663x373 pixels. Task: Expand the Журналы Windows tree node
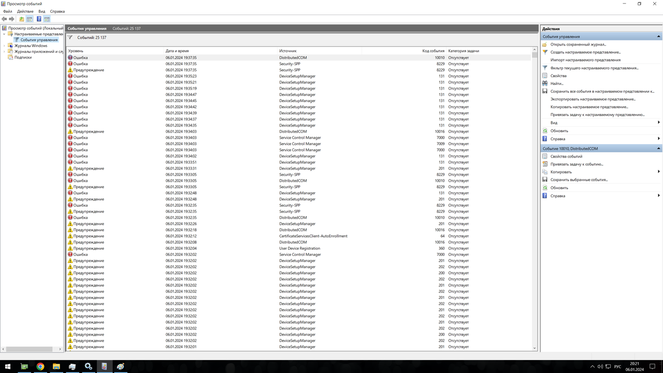[4, 46]
